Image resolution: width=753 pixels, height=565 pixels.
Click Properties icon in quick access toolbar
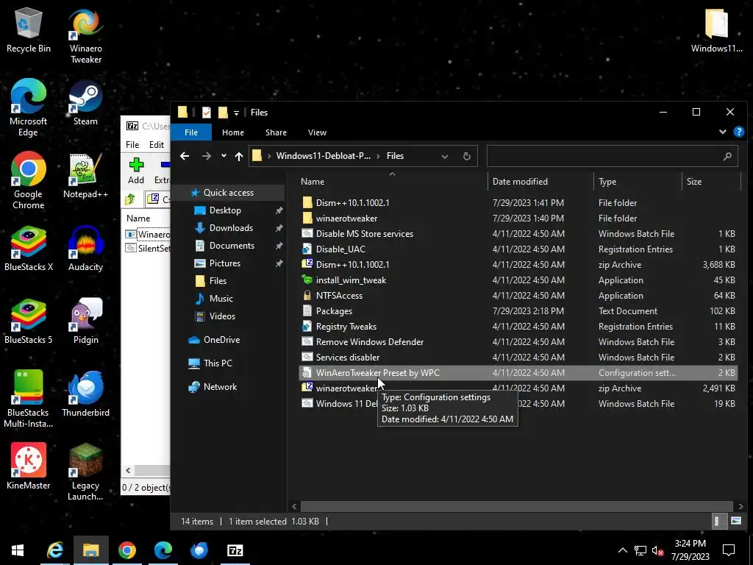click(207, 113)
